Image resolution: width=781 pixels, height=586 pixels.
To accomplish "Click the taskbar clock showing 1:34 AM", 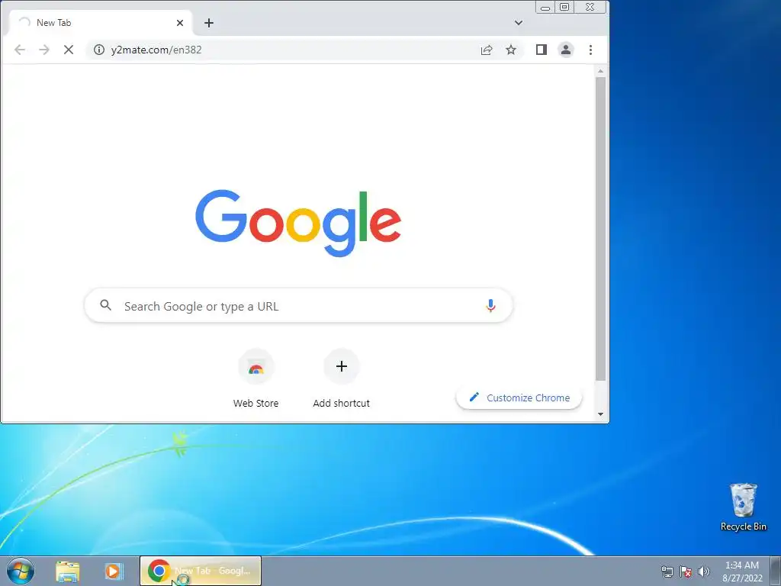I will [742, 572].
